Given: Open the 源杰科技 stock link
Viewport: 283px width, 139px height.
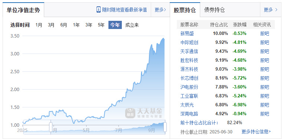Looking at the screenshot, I should (189, 69).
